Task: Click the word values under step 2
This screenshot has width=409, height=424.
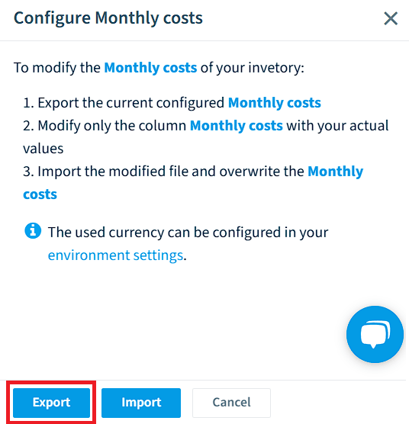Action: tap(43, 149)
